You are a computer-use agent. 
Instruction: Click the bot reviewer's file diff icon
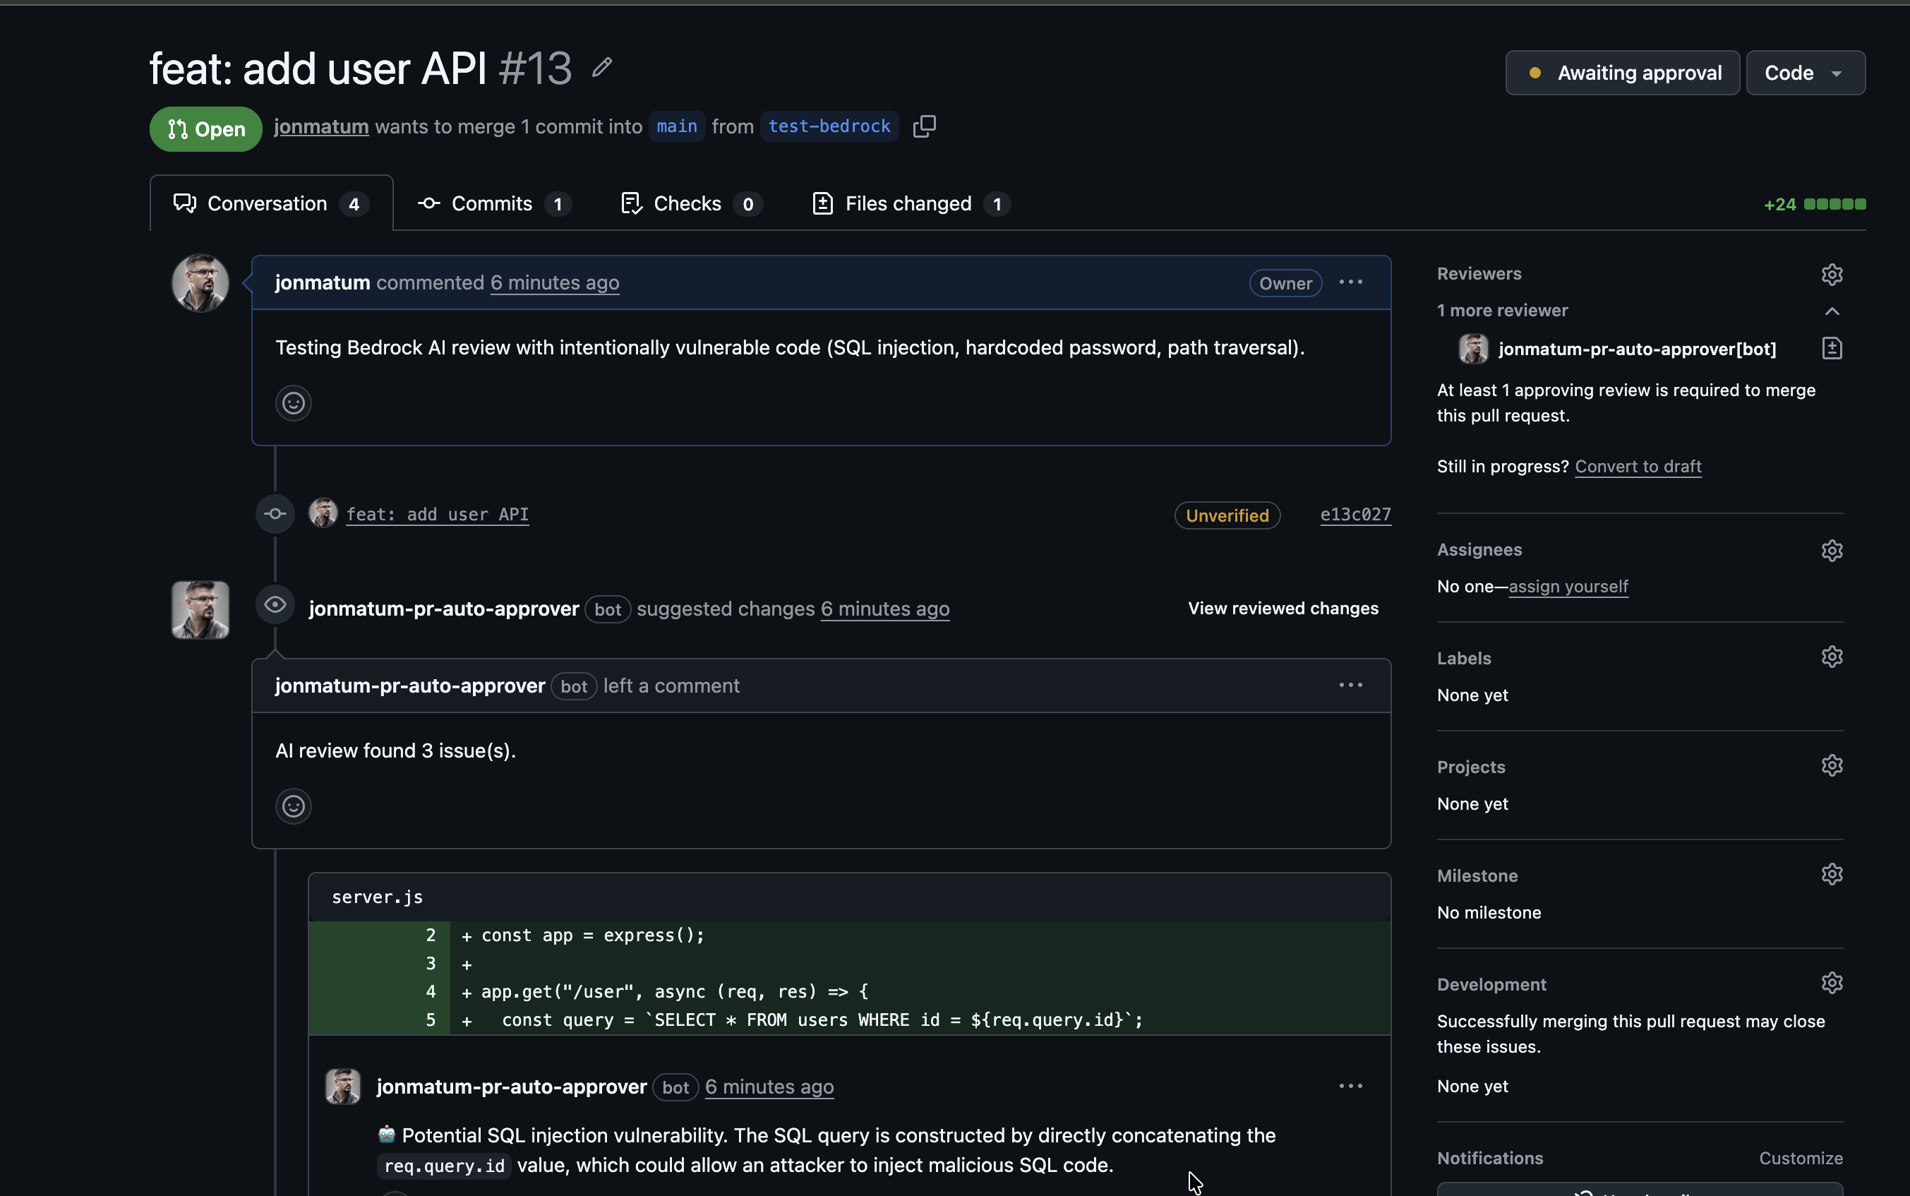tap(1831, 349)
